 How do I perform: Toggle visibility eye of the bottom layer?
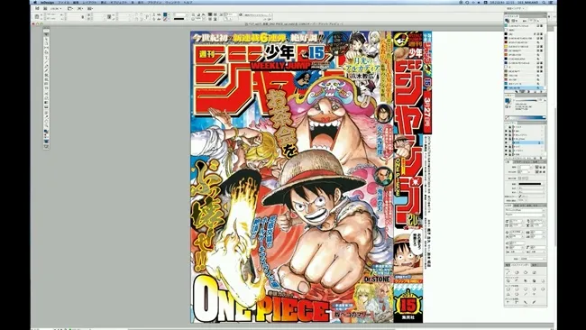[506, 154]
